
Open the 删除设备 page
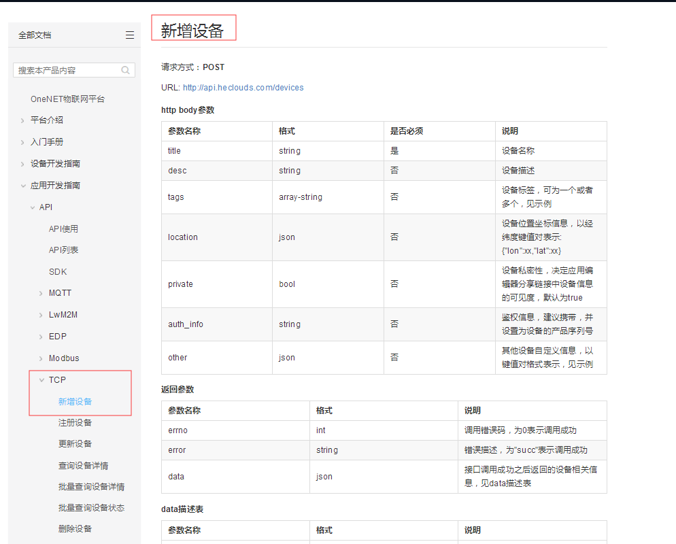pos(77,528)
